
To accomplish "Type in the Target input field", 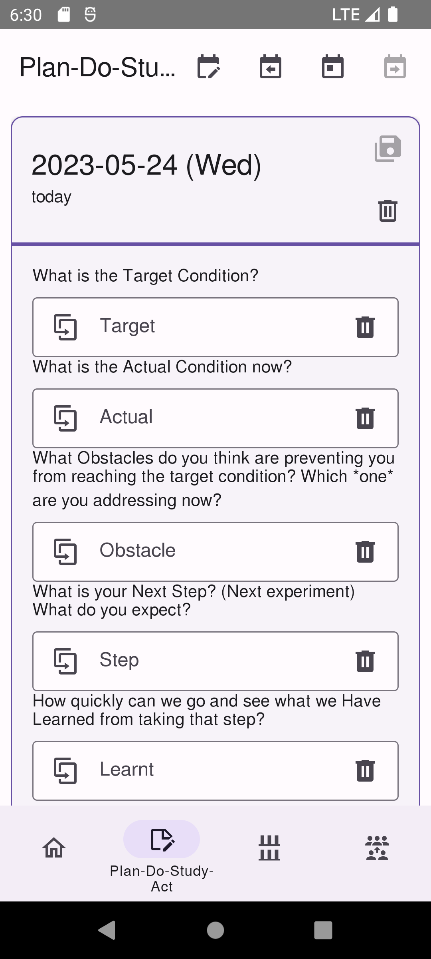I will [215, 326].
